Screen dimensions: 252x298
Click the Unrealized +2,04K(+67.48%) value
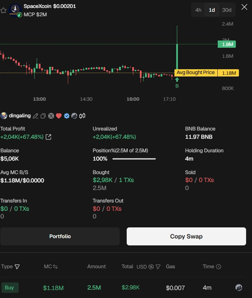click(114, 137)
